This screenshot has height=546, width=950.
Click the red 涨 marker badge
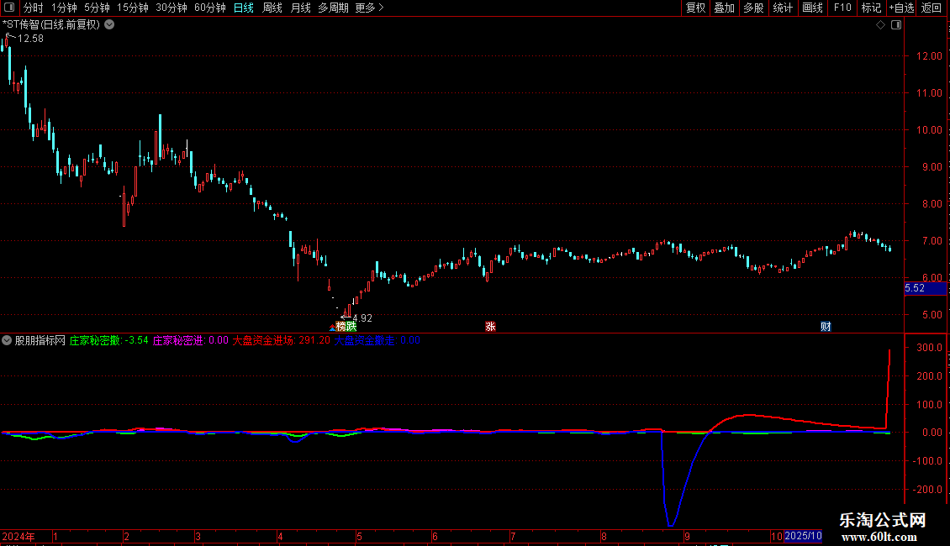[x=491, y=327]
